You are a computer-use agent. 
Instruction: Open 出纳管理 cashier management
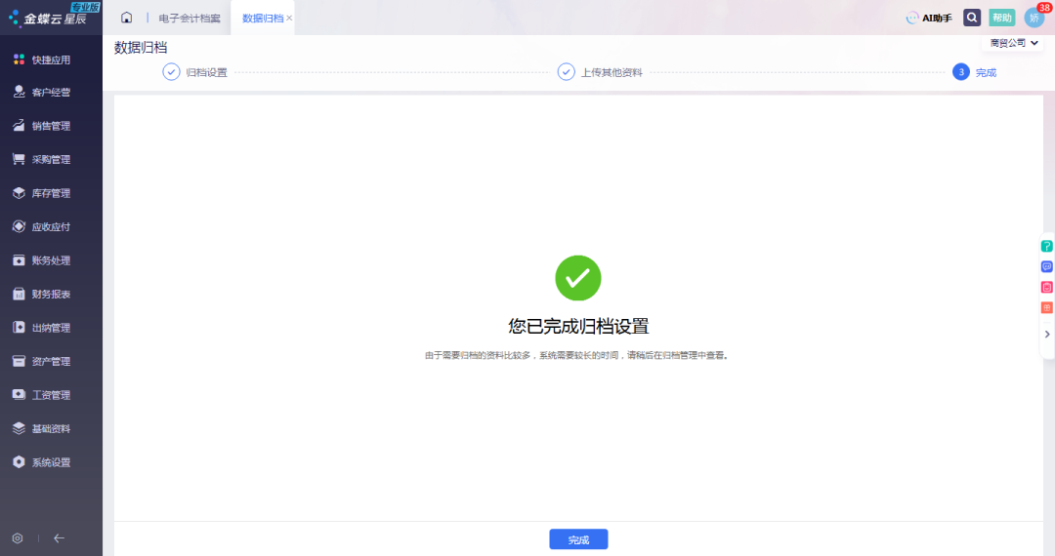pos(42,327)
